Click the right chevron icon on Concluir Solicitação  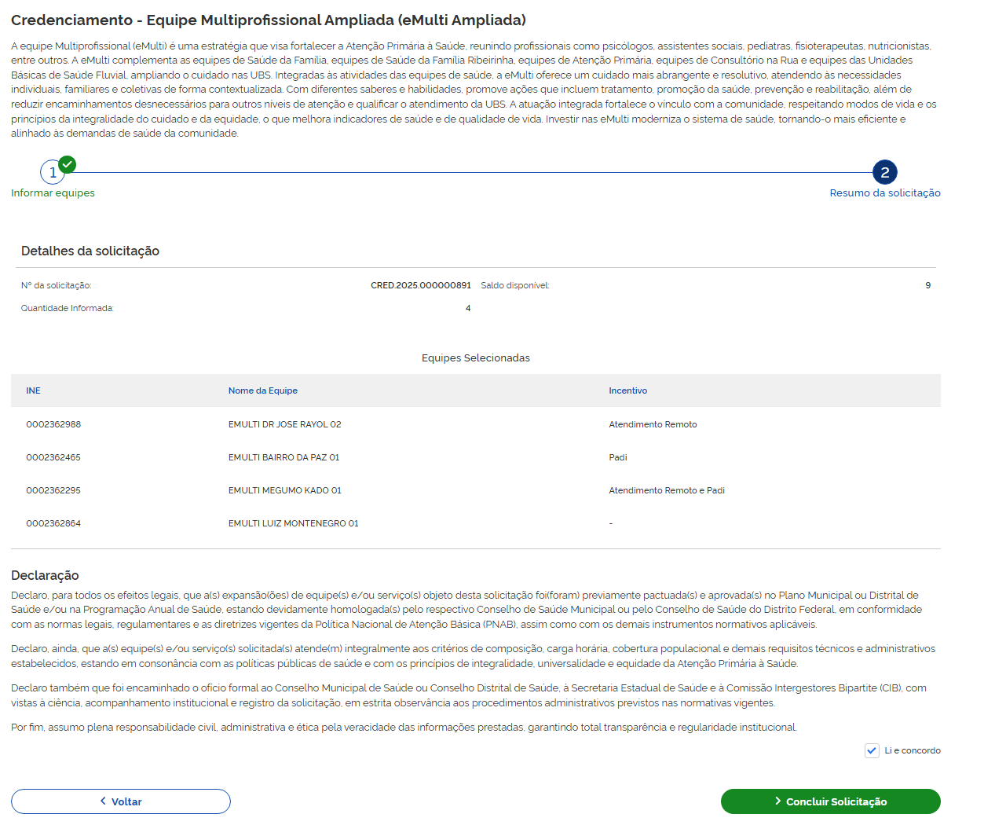777,801
